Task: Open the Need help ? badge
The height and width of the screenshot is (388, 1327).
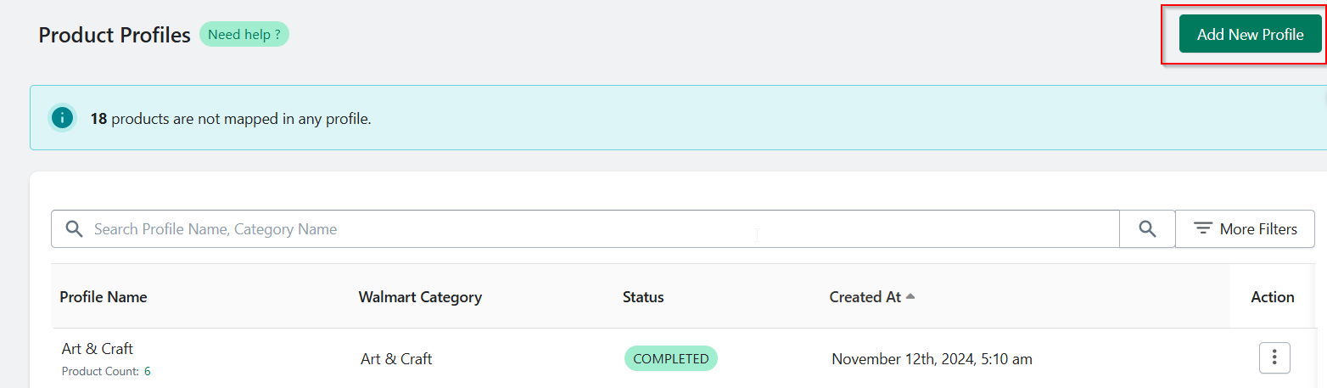Action: click(244, 35)
